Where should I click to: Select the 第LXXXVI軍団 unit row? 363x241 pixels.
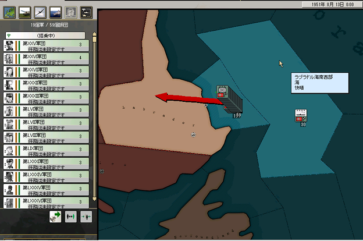pyautogui.click(x=46, y=203)
